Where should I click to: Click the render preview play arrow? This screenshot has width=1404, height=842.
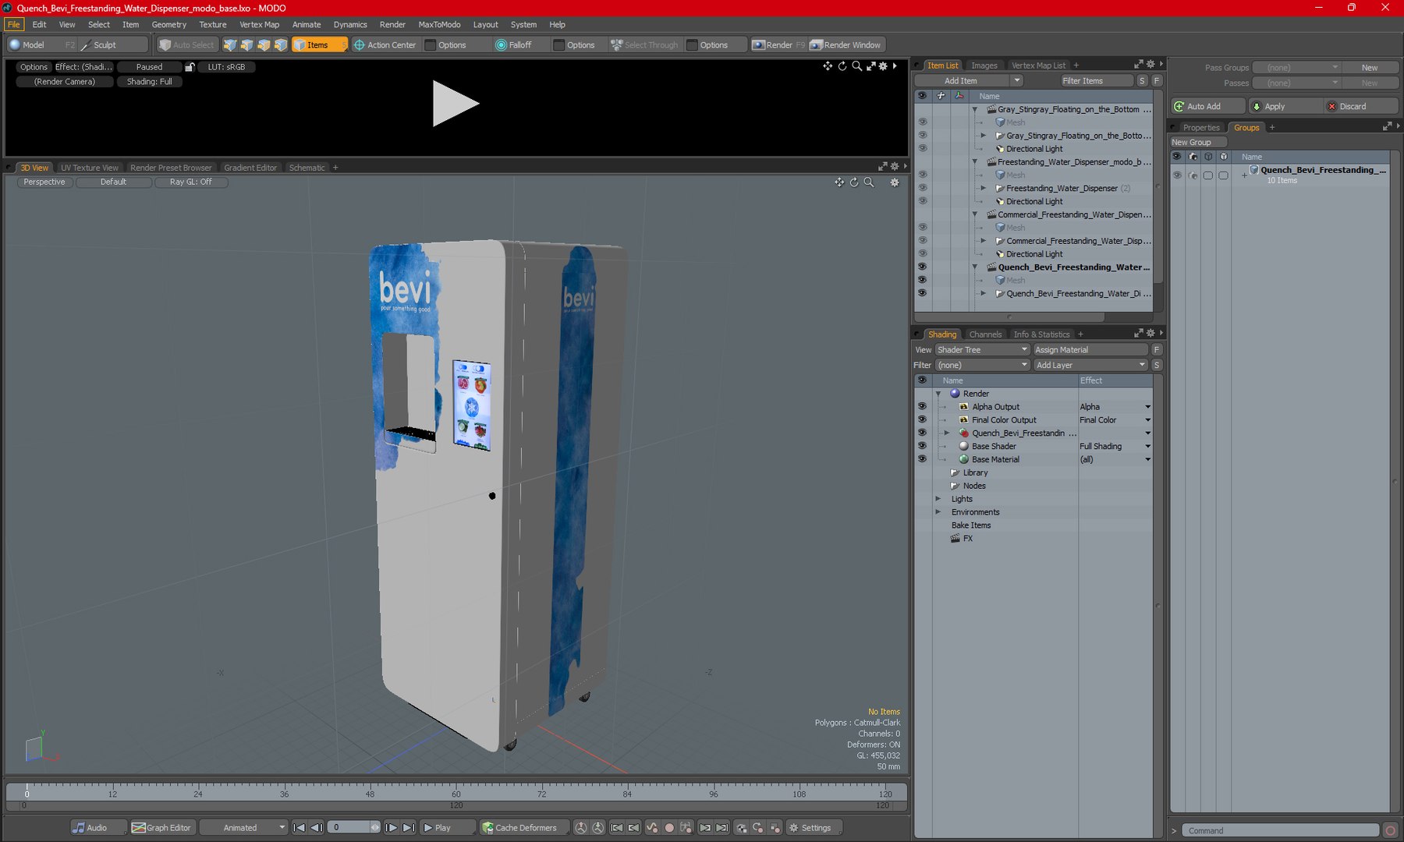(456, 104)
